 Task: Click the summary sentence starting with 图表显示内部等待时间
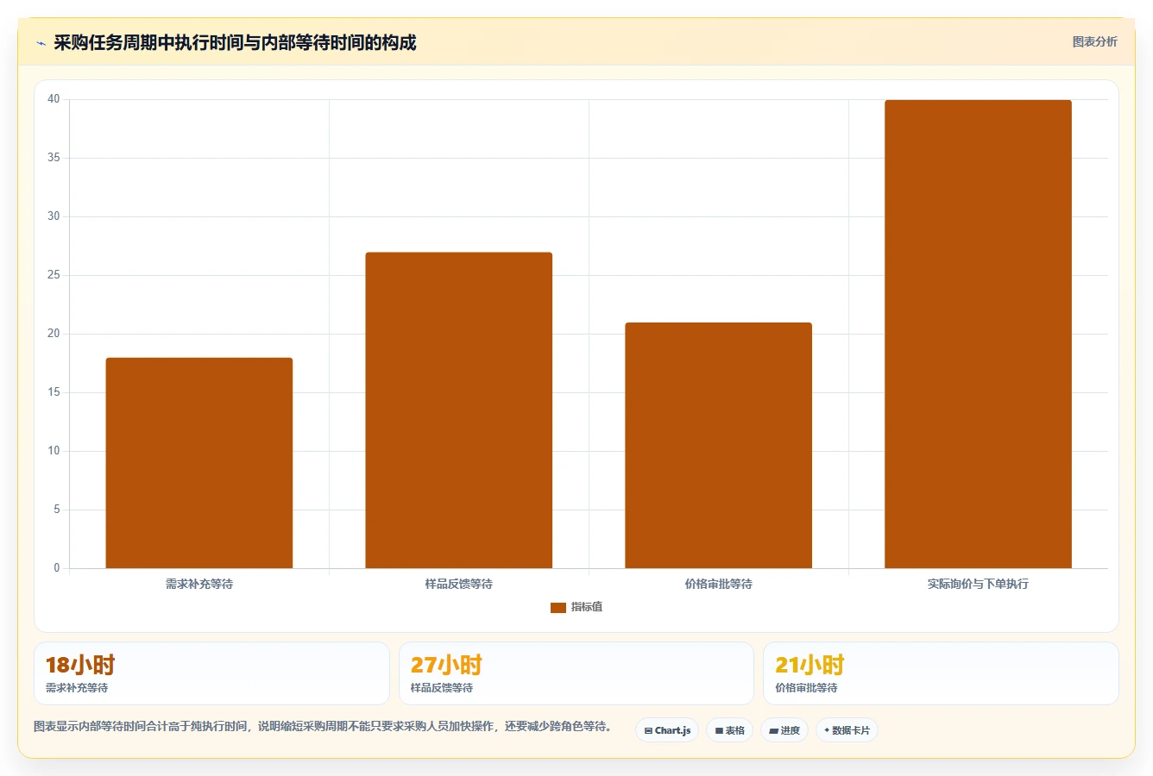[x=323, y=726]
